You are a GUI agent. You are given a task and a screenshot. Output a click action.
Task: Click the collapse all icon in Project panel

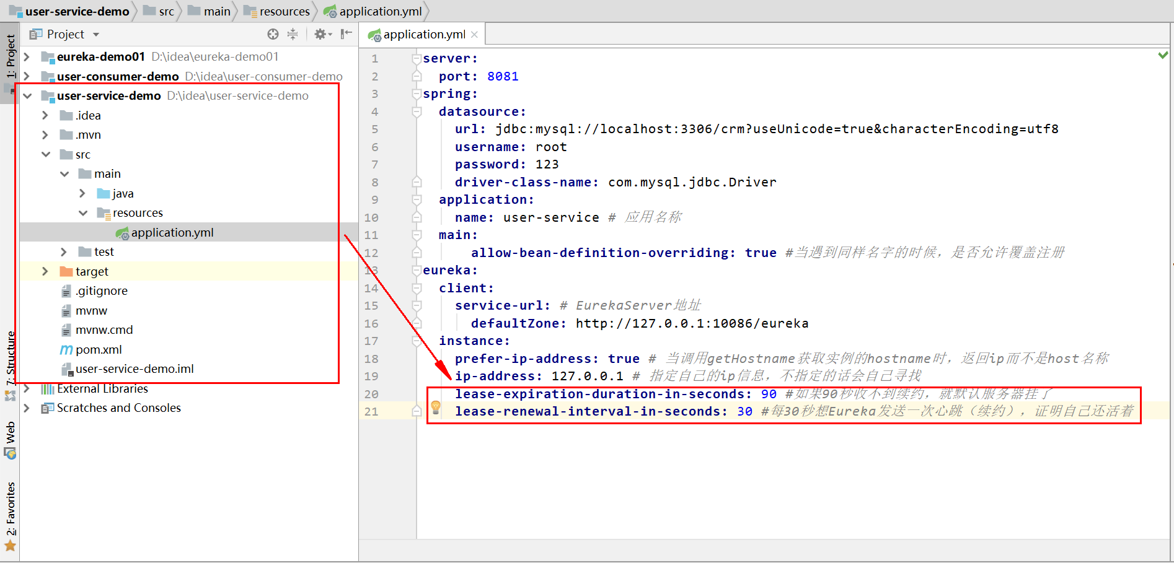click(293, 34)
